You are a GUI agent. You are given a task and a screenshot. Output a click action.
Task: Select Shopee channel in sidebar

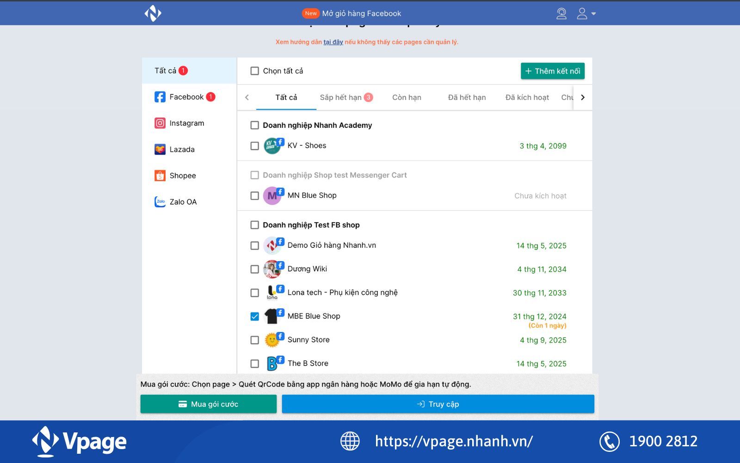point(189,175)
